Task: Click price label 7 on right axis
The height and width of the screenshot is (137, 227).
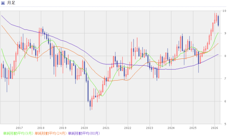Action: click(x=225, y=78)
